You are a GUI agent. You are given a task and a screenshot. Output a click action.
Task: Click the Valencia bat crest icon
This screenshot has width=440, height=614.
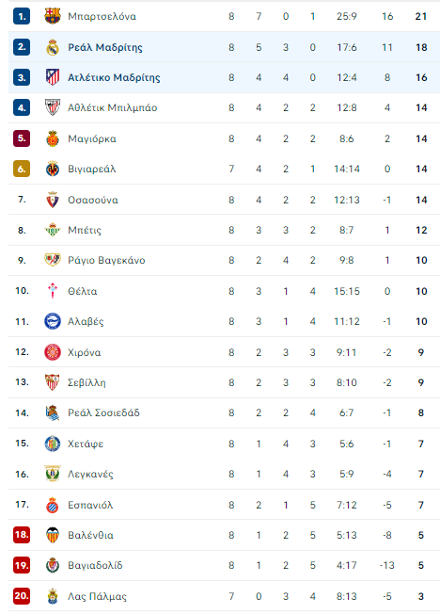tap(53, 535)
